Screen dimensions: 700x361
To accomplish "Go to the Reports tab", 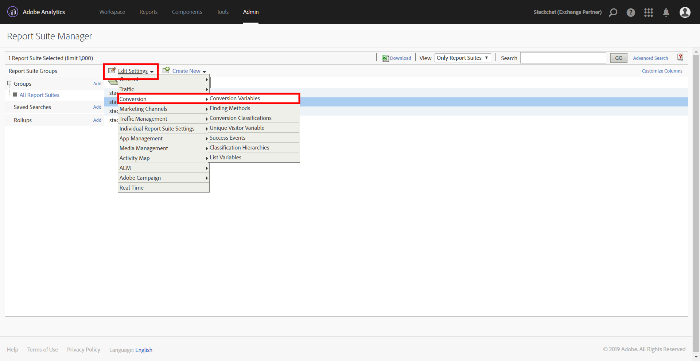I will point(148,12).
